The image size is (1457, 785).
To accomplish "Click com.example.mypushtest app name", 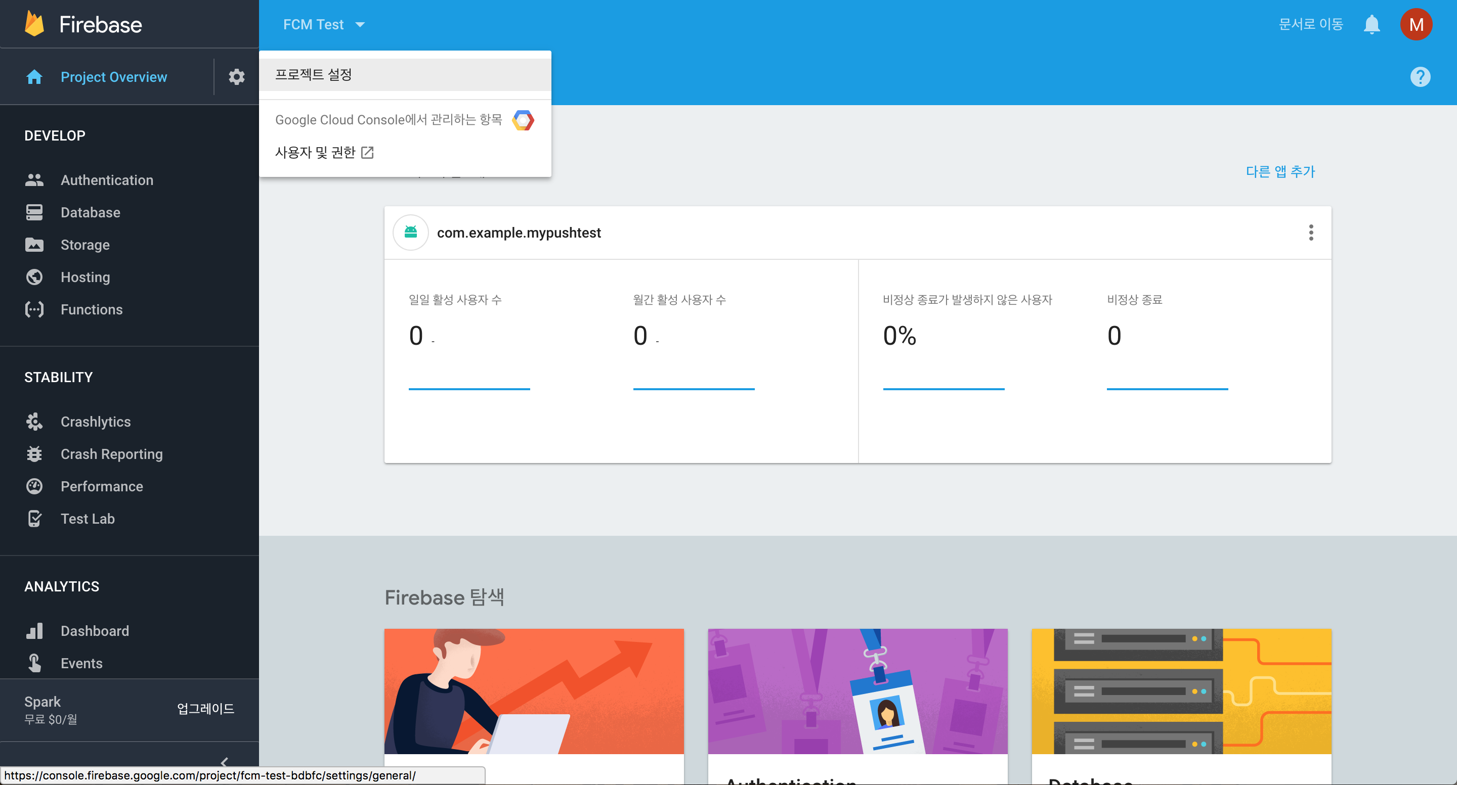I will [x=519, y=233].
